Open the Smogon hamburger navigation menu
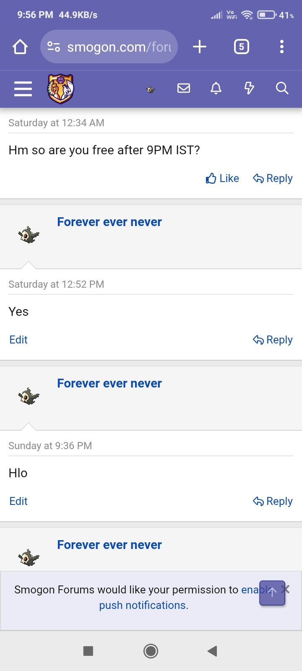This screenshot has height=671, width=302. point(23,88)
